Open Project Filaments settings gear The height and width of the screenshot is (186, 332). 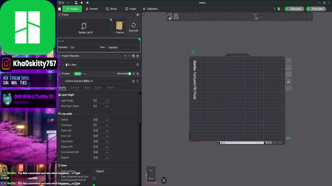click(138, 56)
